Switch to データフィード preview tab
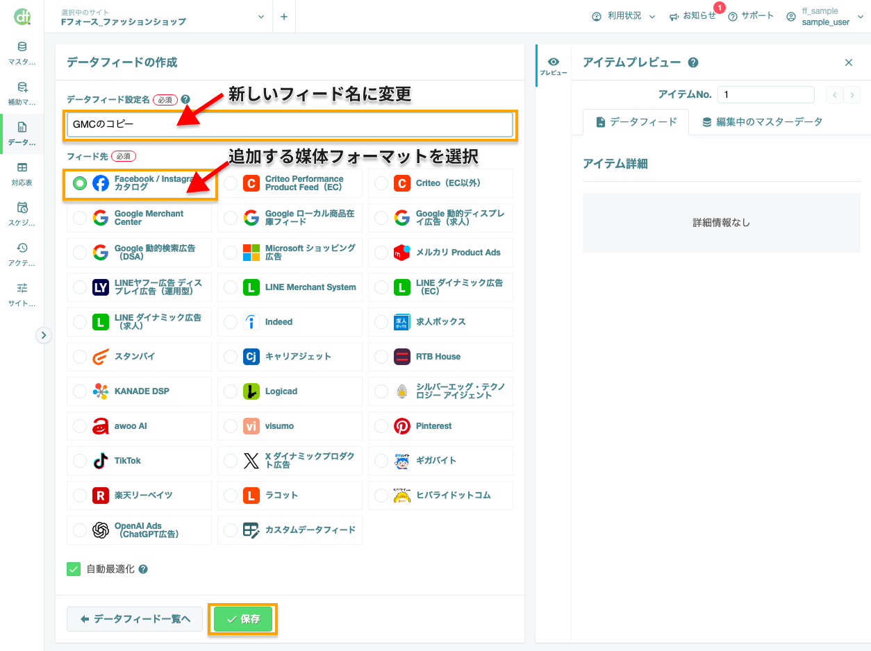Image resolution: width=871 pixels, height=651 pixels. point(636,122)
